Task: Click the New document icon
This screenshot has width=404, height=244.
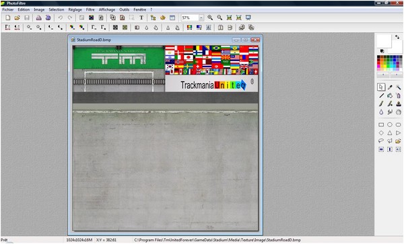Action: tap(7, 17)
